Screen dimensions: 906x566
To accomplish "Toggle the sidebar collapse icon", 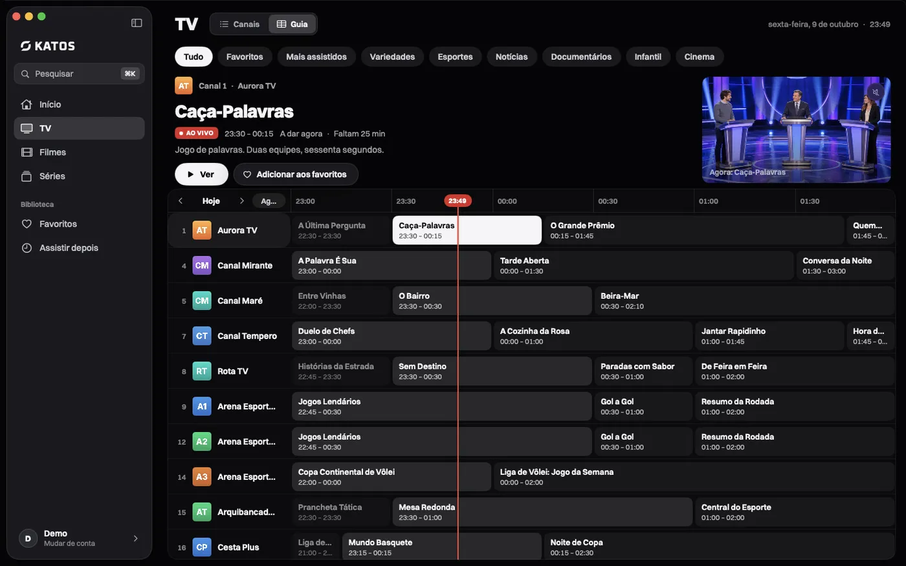I will tap(137, 23).
